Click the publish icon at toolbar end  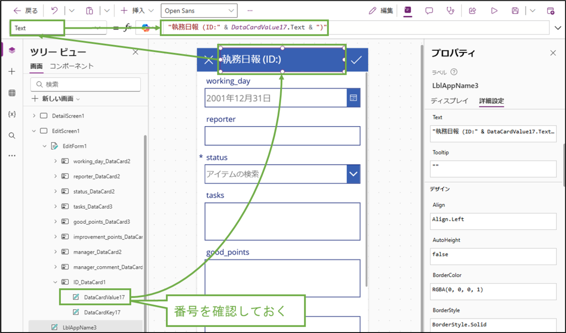[550, 10]
